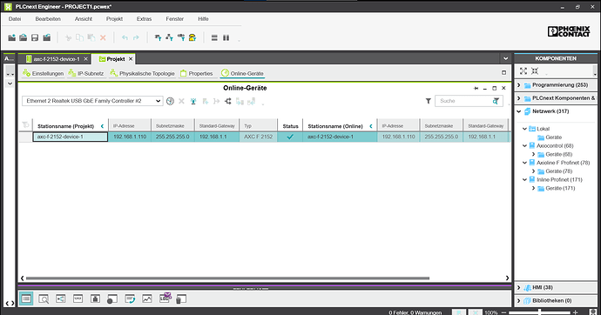Expand the HMI (38) section
Screen dimensions: 601x315
click(x=518, y=287)
